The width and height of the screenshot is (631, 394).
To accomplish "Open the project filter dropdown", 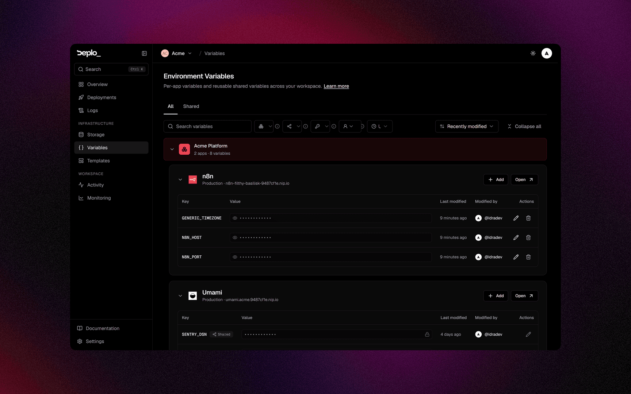I will click(264, 126).
